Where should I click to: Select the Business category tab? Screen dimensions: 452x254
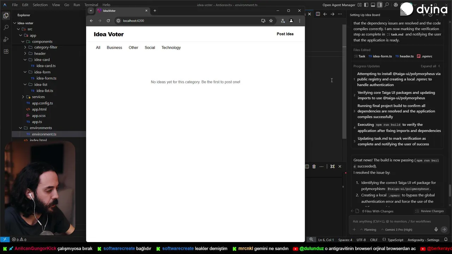point(114,48)
